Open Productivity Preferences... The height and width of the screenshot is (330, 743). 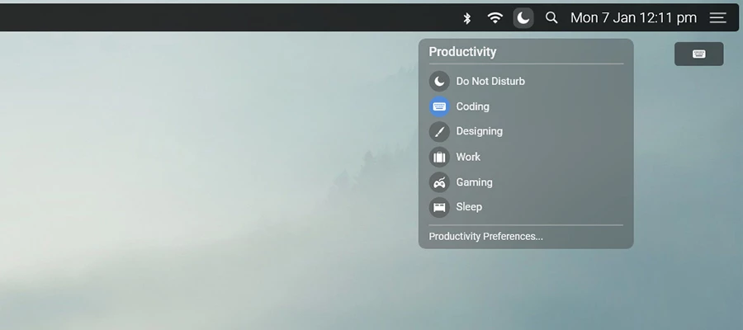486,237
